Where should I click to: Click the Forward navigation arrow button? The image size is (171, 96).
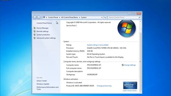tap(38, 17)
